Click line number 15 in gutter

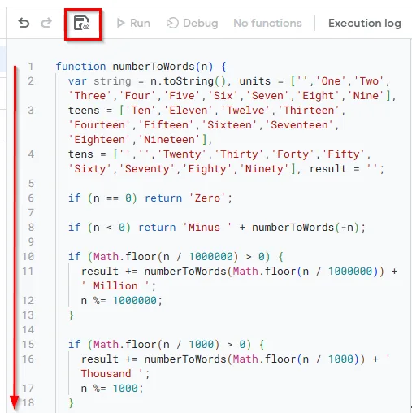[28, 345]
